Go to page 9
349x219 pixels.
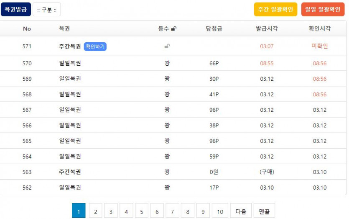click(203, 211)
